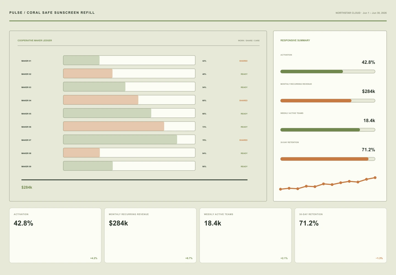The height and width of the screenshot is (275, 396).
Task: Click the 84% value in MAKER 08 row
Action: (204, 153)
